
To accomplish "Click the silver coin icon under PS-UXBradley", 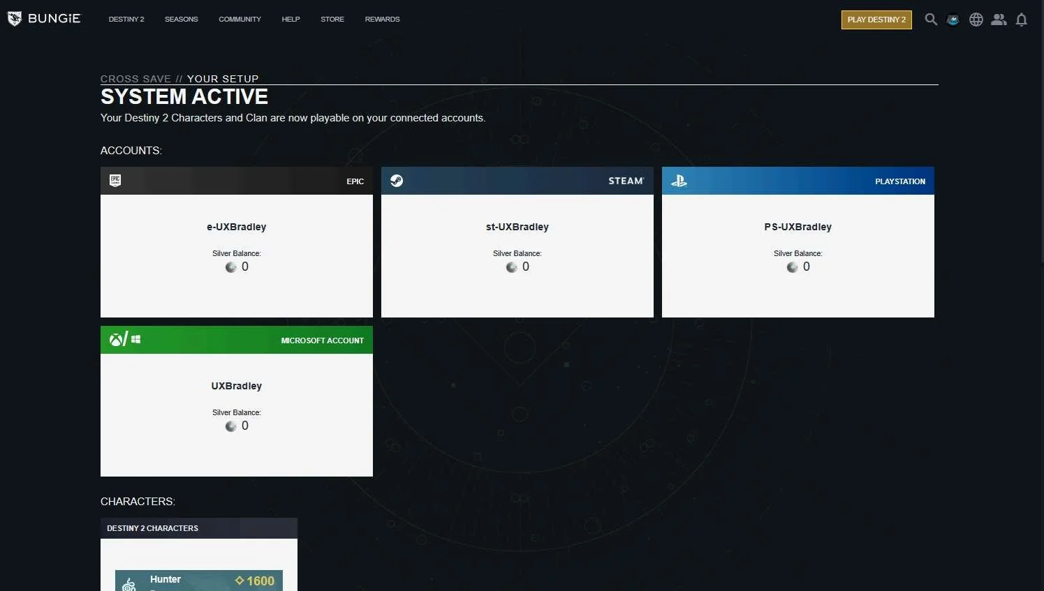I will pos(793,267).
